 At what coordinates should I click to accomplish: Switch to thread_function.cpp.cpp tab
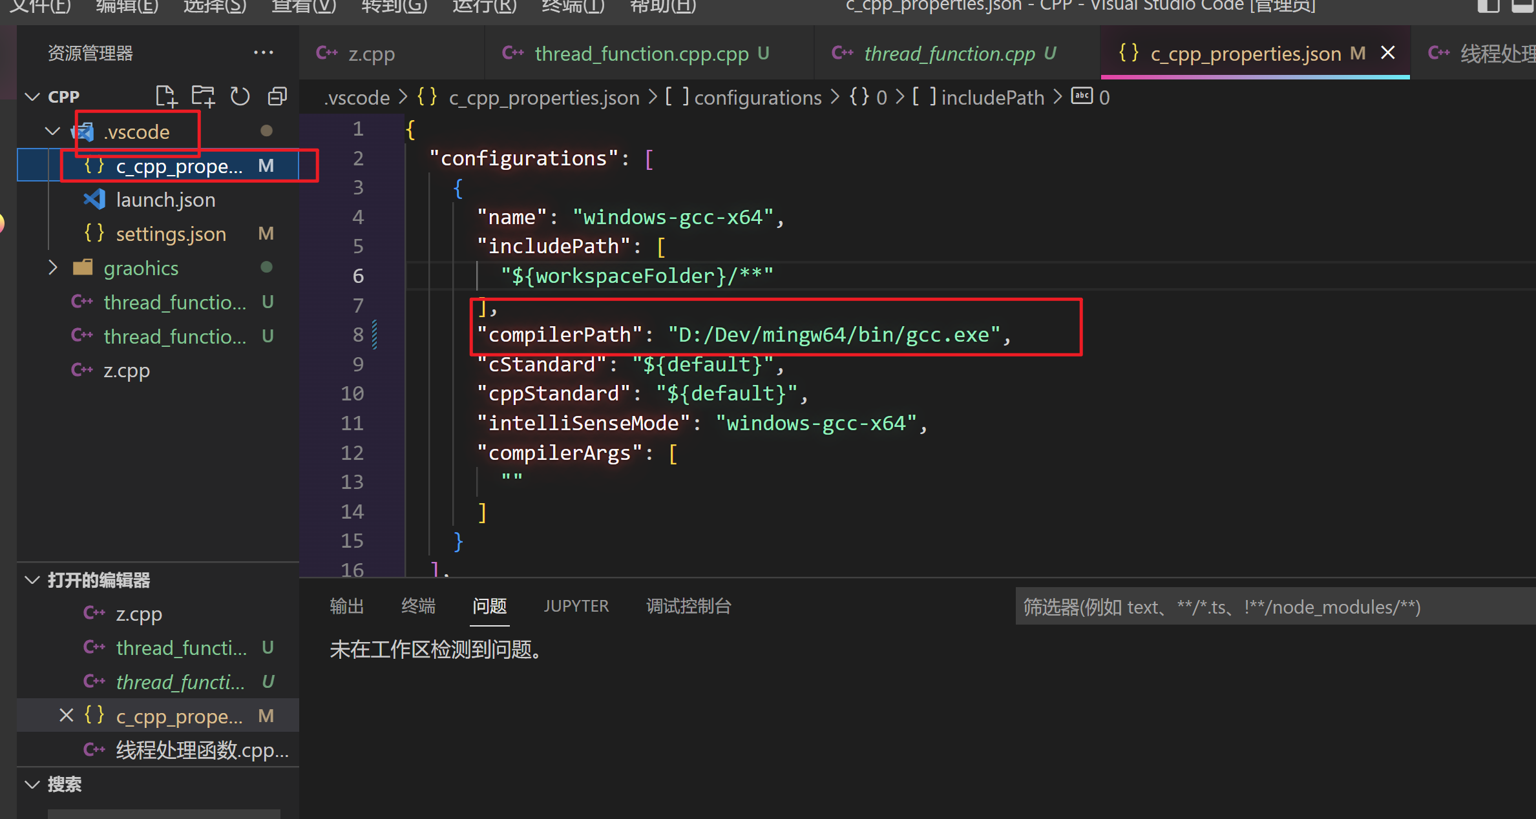point(649,53)
